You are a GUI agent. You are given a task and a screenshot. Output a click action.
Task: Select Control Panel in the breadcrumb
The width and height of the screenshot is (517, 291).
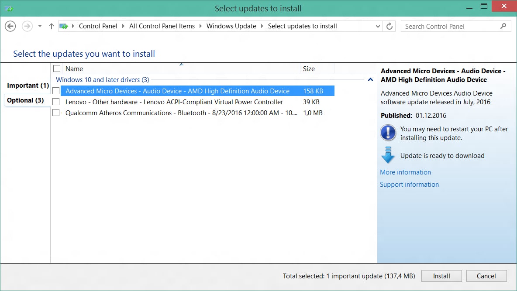[x=98, y=26]
